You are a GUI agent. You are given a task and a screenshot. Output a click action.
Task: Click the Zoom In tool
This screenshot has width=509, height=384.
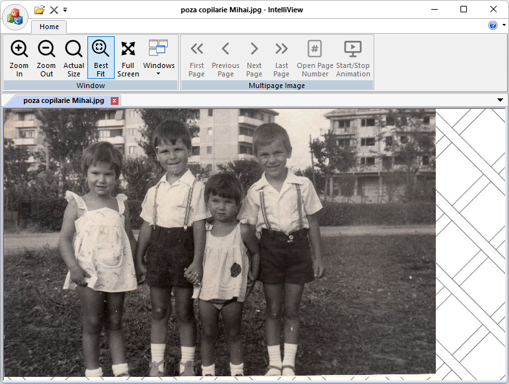(19, 58)
